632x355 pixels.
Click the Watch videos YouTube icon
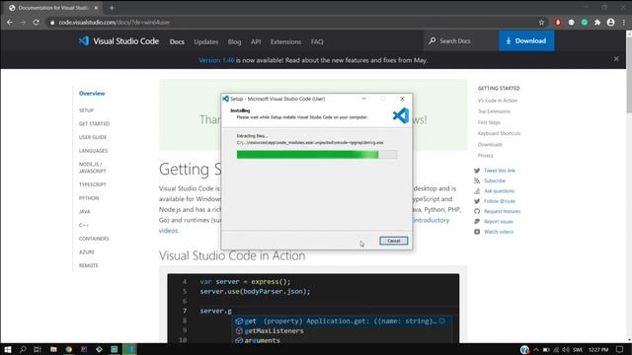(x=477, y=232)
